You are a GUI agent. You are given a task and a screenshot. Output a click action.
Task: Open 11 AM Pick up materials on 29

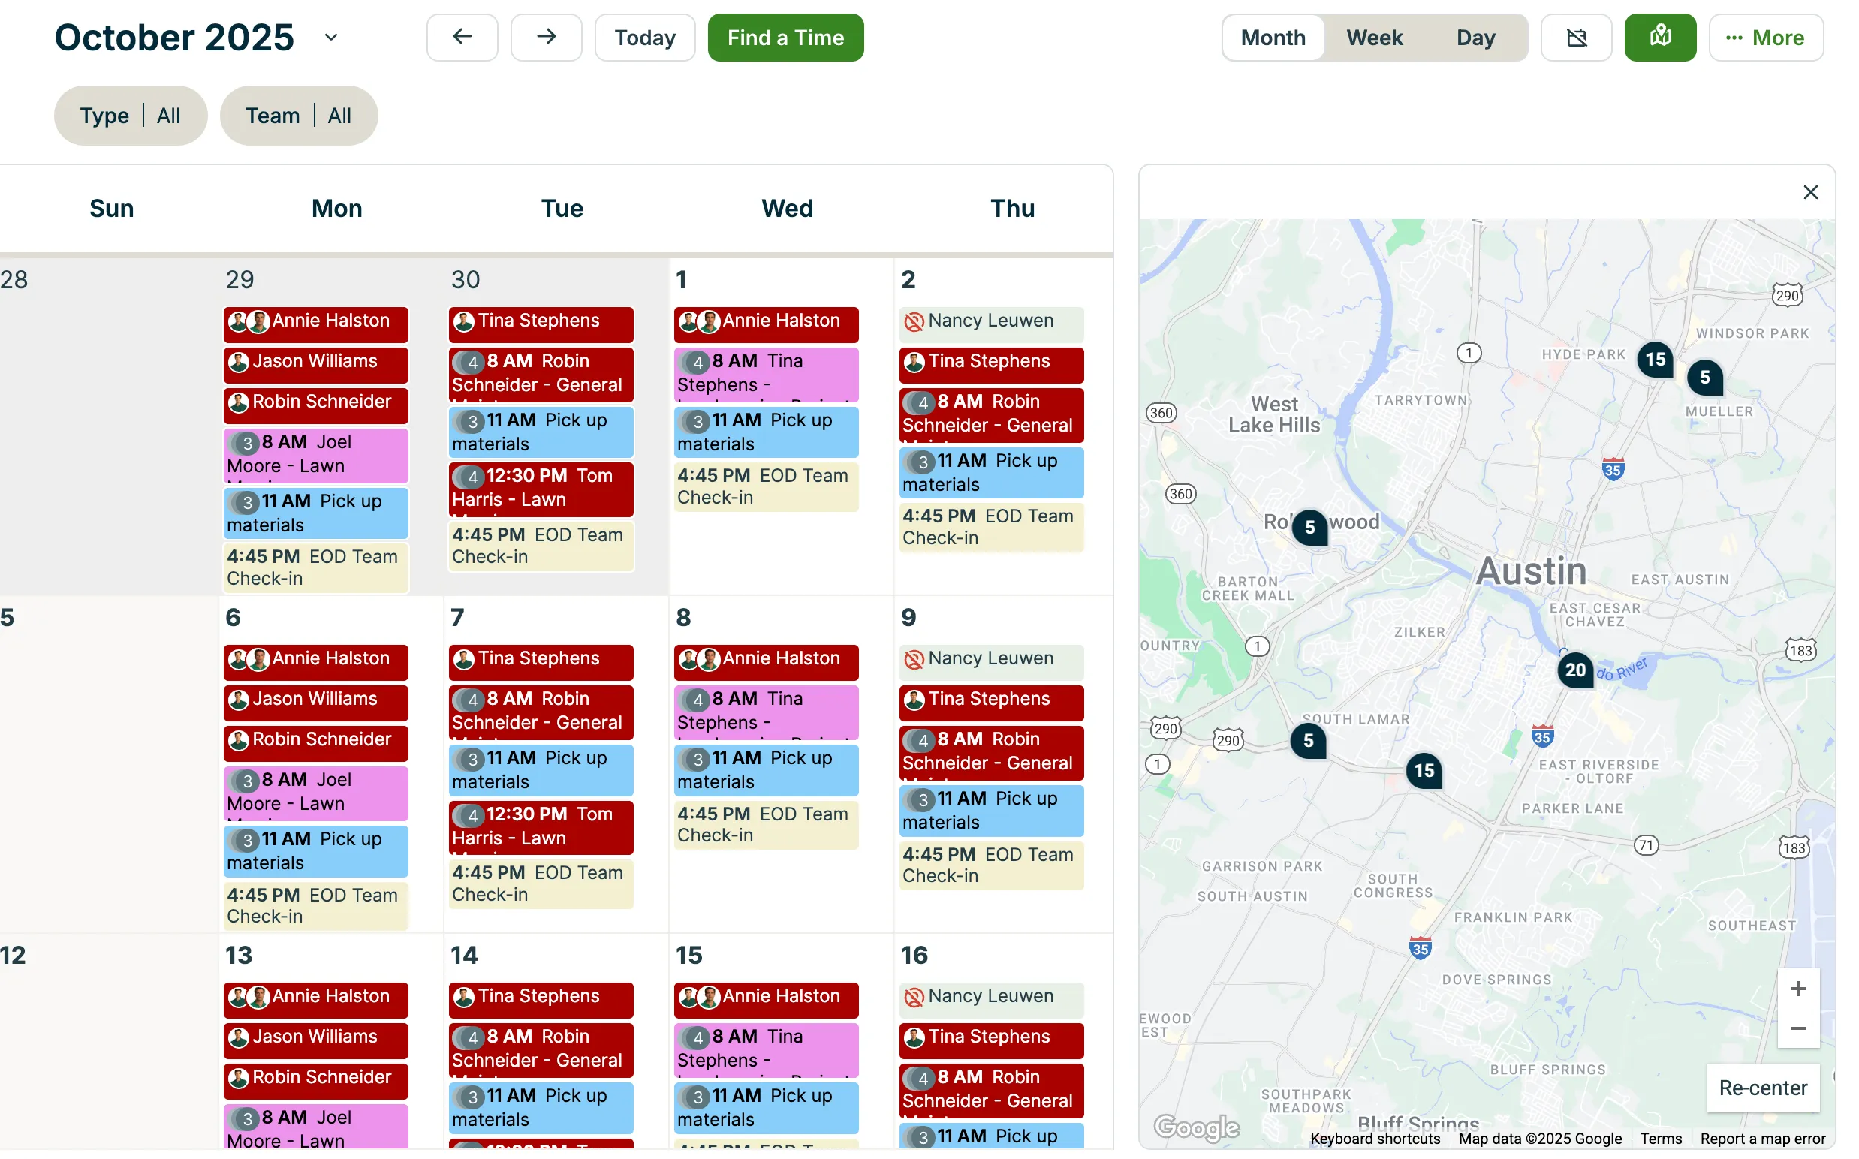316,513
